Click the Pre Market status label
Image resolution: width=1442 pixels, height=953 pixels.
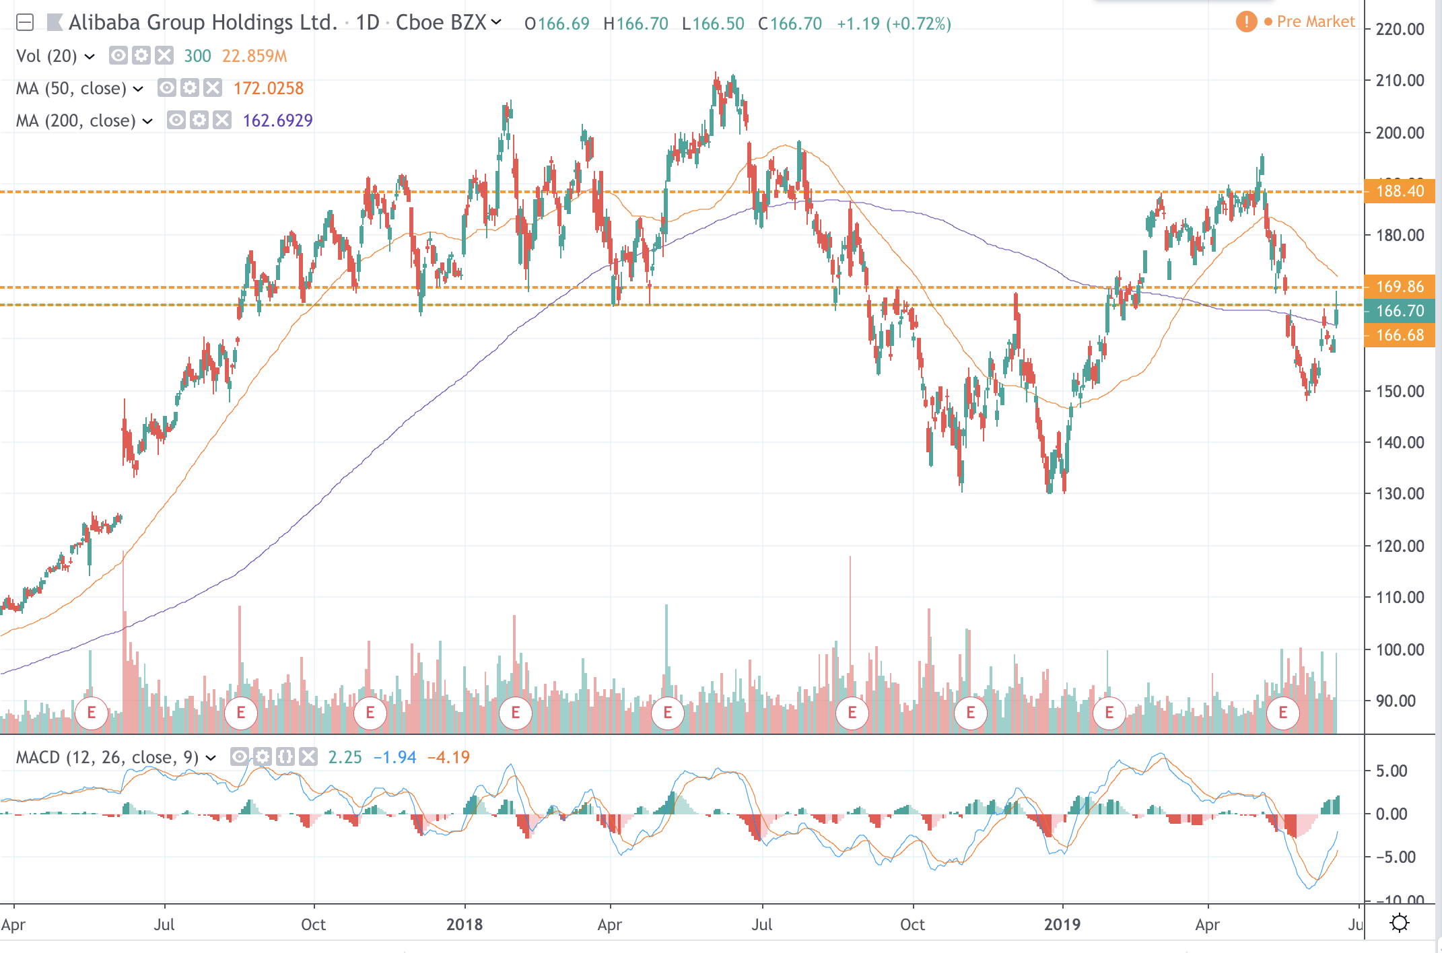click(1315, 22)
